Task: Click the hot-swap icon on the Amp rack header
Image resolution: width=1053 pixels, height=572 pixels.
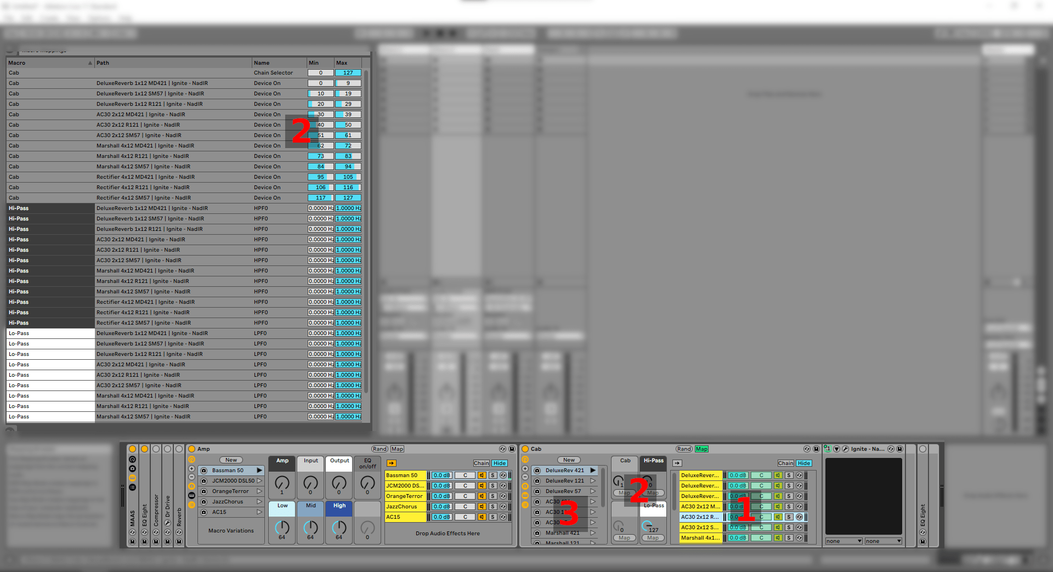Action: click(502, 449)
